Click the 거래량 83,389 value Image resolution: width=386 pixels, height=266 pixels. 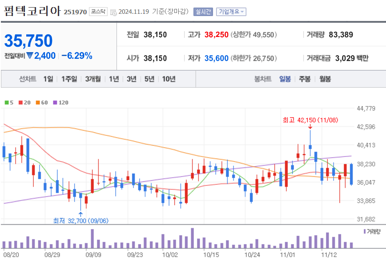[x=341, y=35]
